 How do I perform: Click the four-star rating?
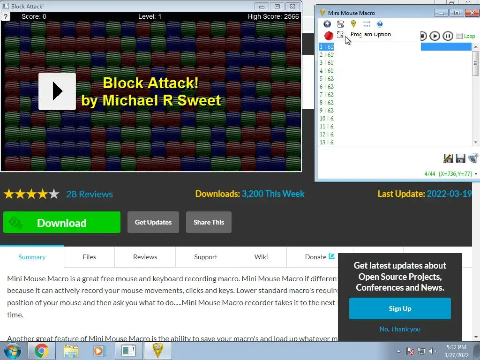pos(31,194)
